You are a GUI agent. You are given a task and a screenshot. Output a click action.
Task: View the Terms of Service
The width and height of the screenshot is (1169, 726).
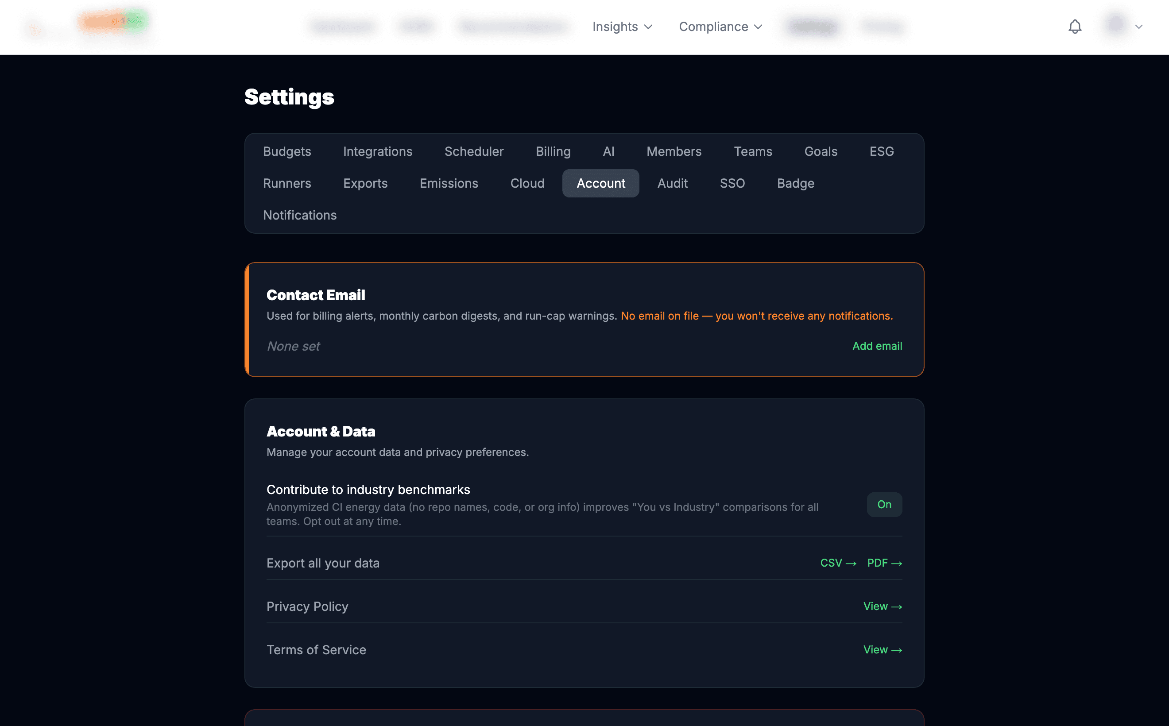[x=882, y=649]
